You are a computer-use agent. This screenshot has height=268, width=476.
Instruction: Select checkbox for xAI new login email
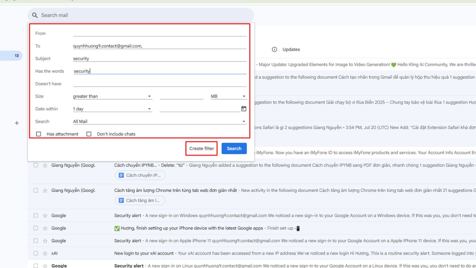click(36, 253)
